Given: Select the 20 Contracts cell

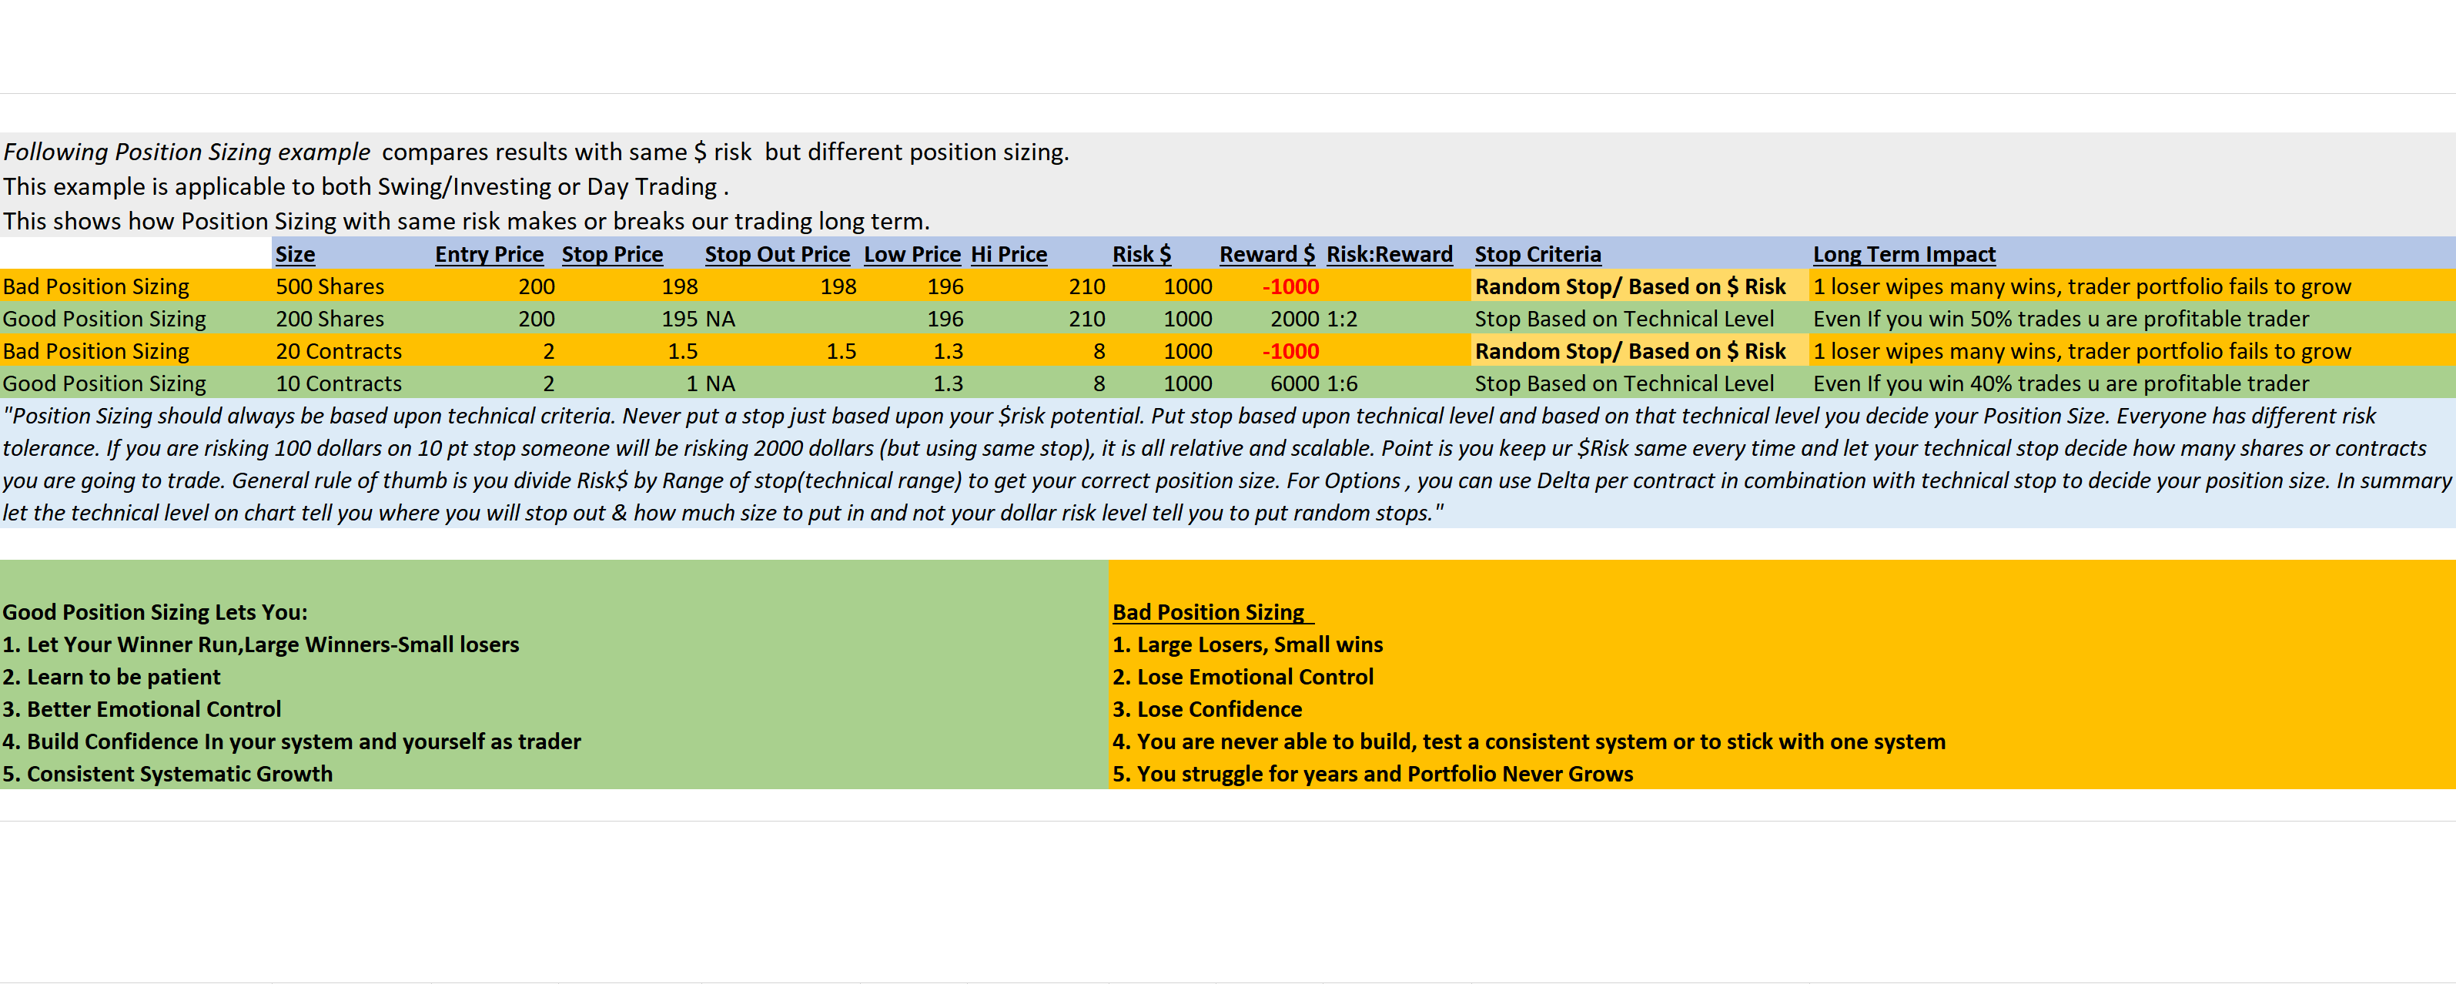Looking at the screenshot, I should (x=339, y=352).
